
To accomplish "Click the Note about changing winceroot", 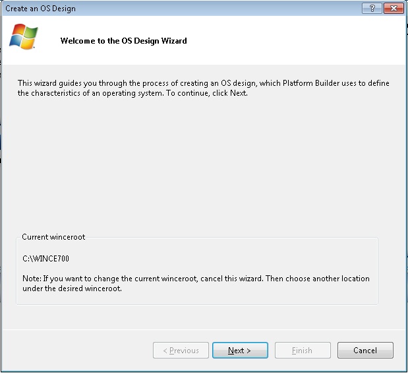I will (x=196, y=283).
